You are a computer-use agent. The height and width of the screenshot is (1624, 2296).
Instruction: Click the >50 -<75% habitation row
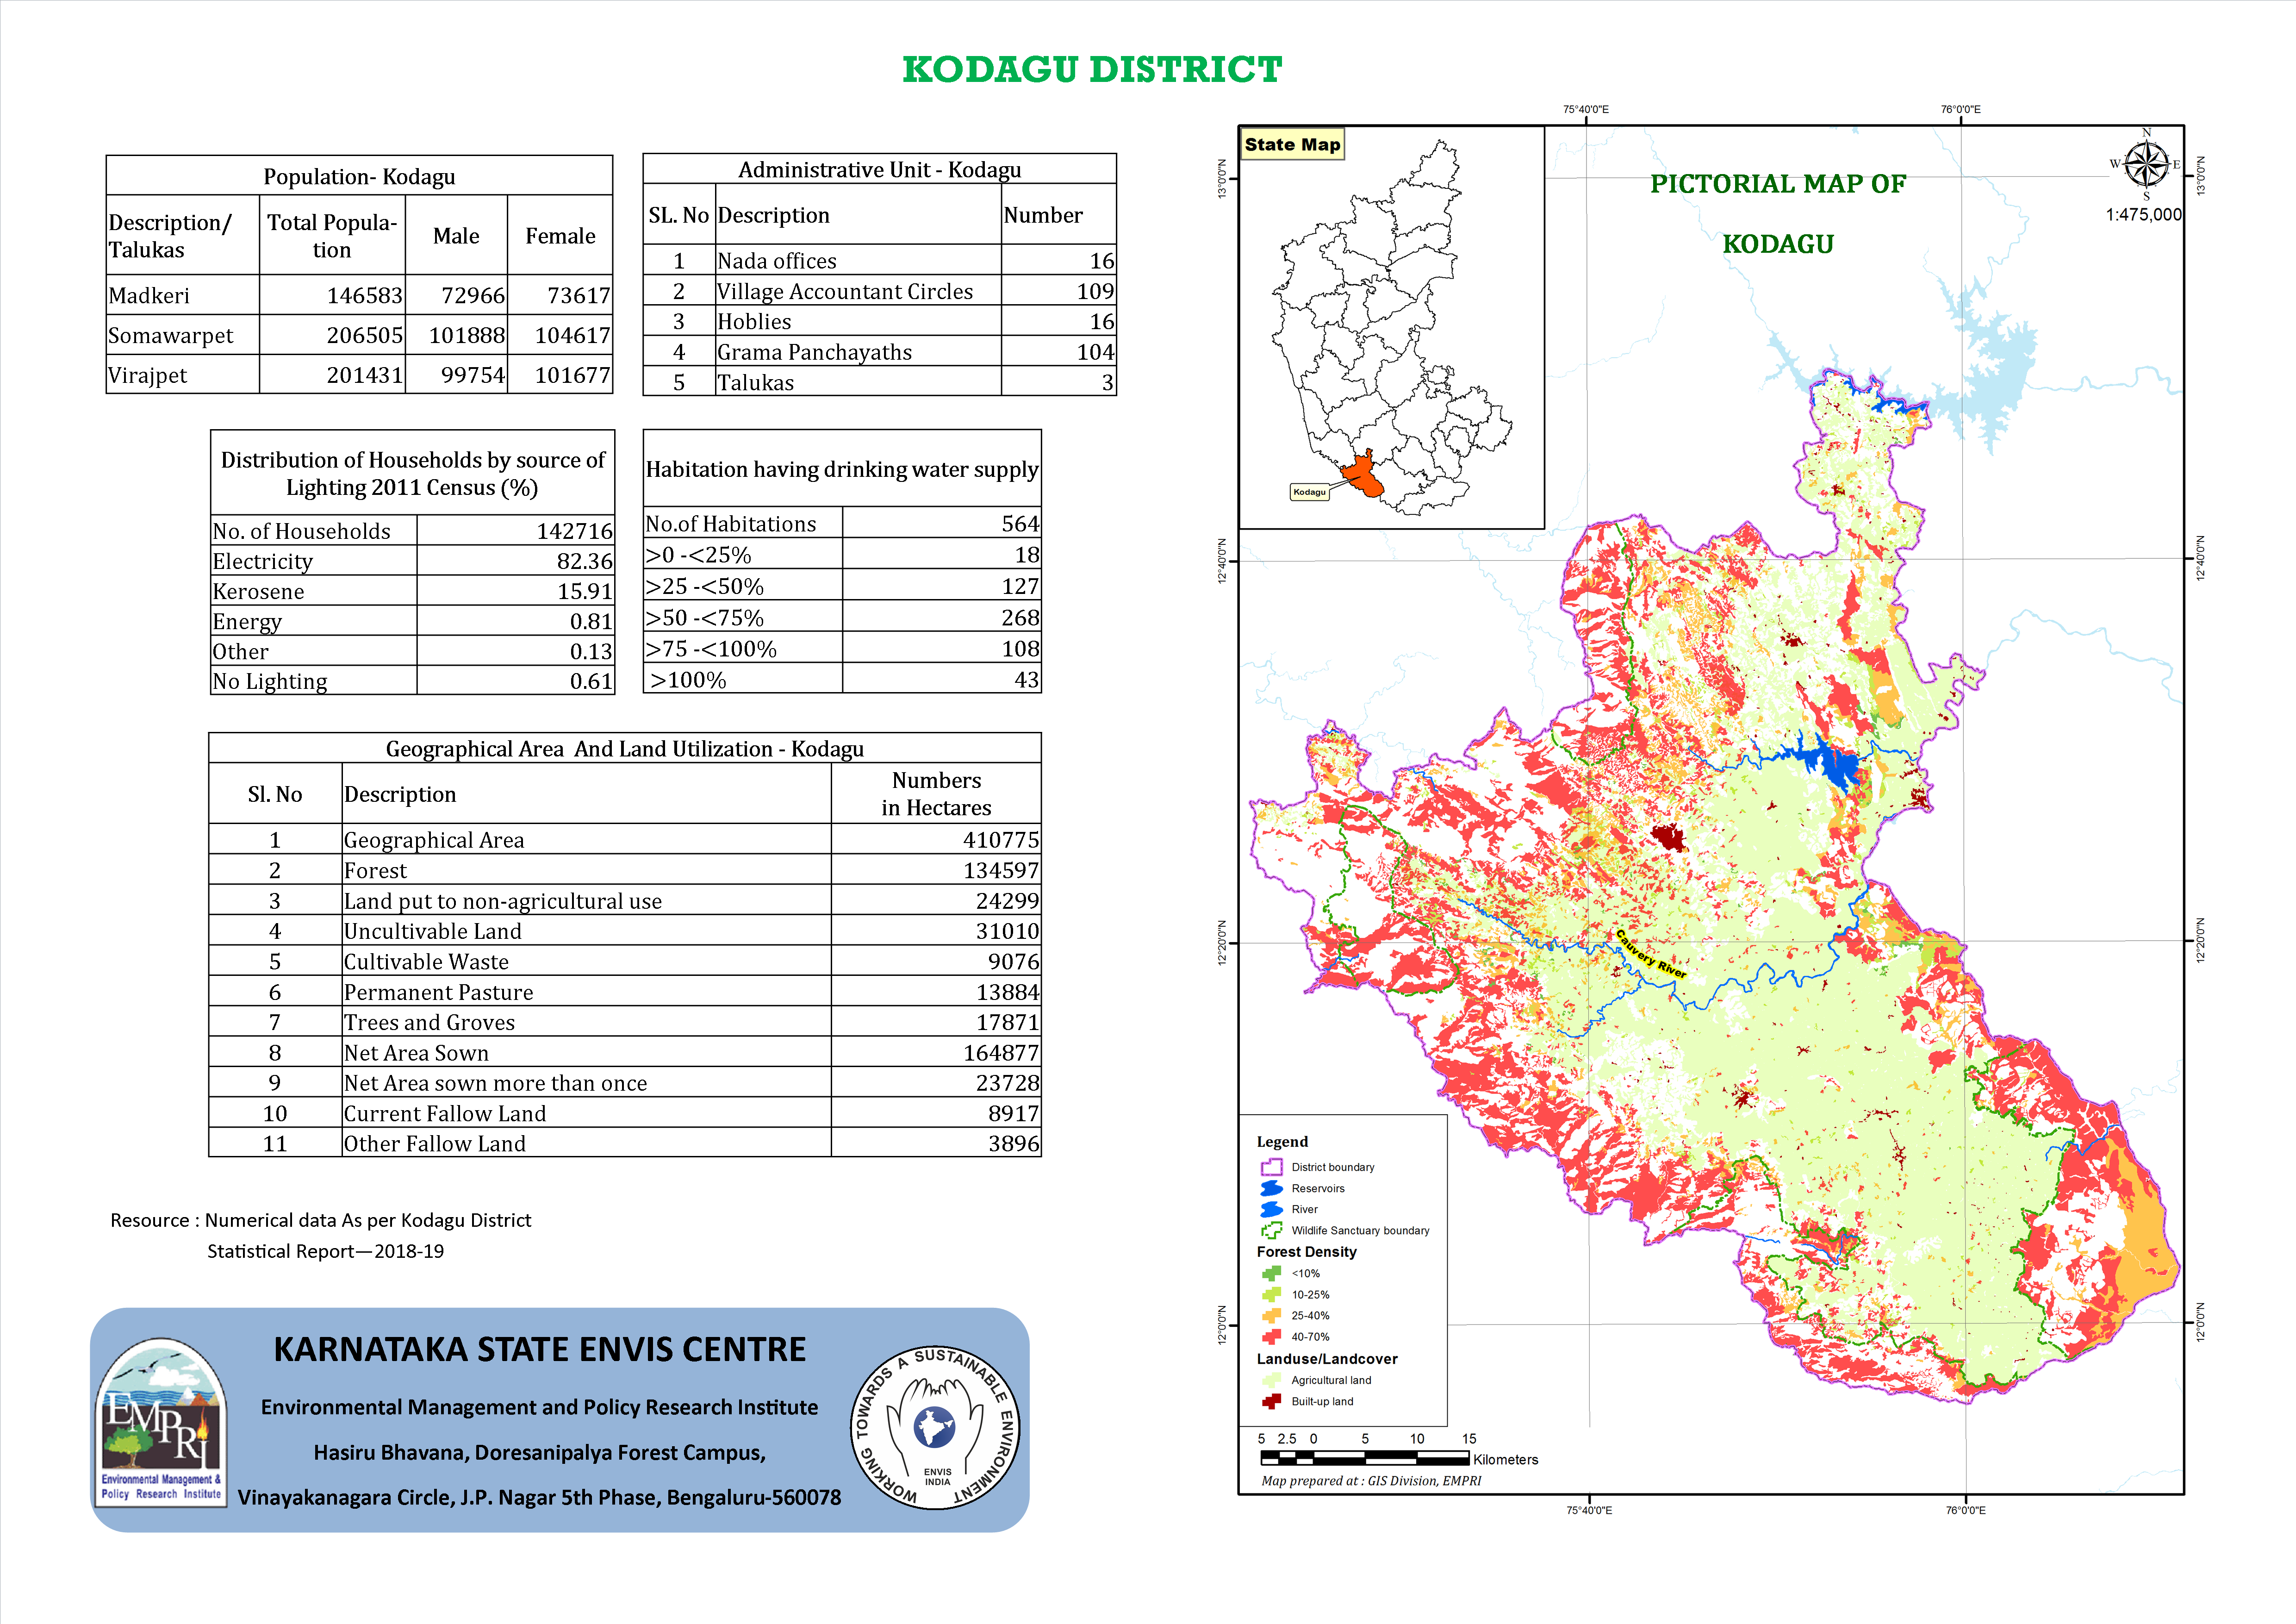(842, 618)
